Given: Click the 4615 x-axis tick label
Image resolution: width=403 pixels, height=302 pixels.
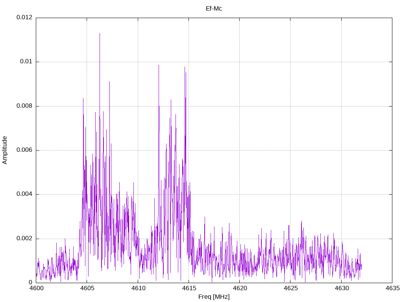Looking at the screenshot, I should pyautogui.click(x=189, y=288).
